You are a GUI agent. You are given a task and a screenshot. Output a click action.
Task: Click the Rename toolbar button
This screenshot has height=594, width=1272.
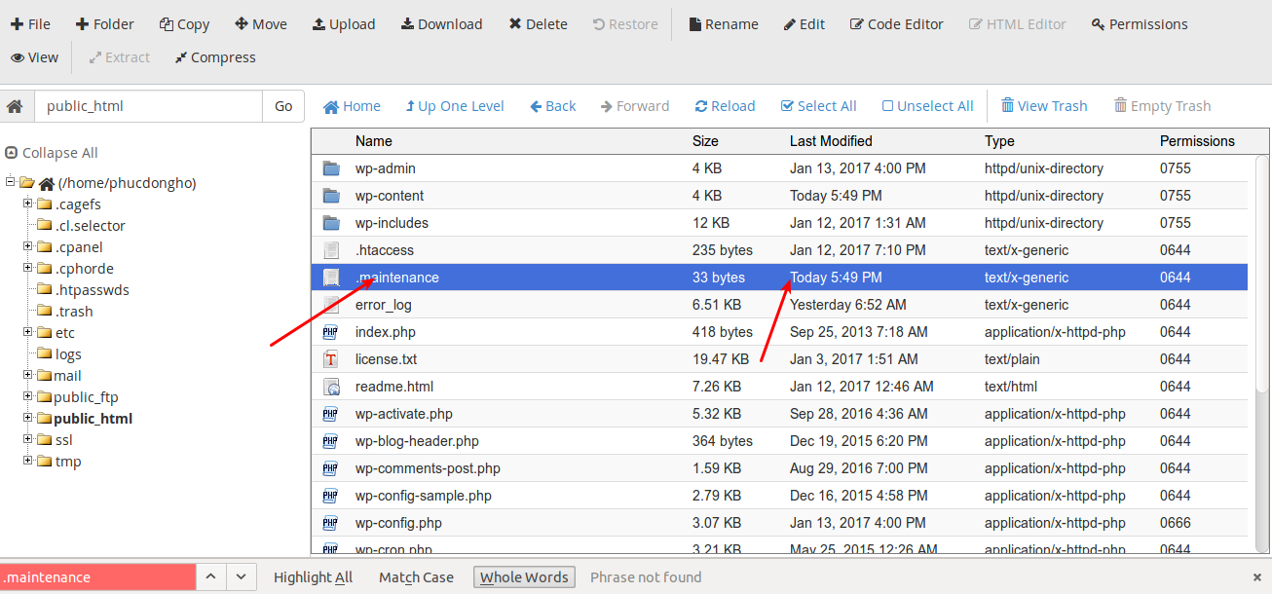[x=724, y=24]
